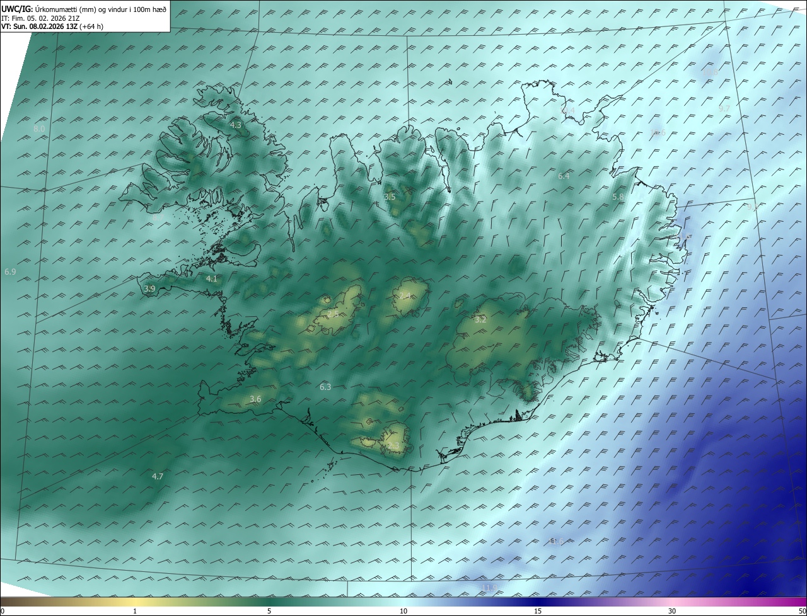Select the 9.7 value label on the map
This screenshot has width=807, height=616.
[724, 108]
